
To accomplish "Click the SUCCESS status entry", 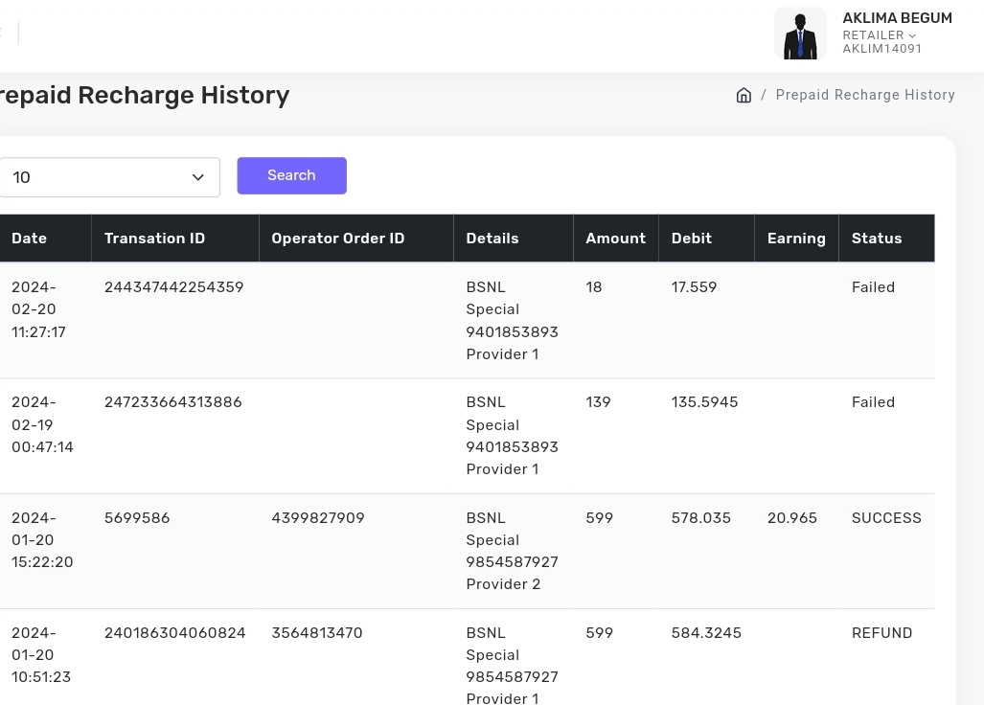I will [885, 518].
